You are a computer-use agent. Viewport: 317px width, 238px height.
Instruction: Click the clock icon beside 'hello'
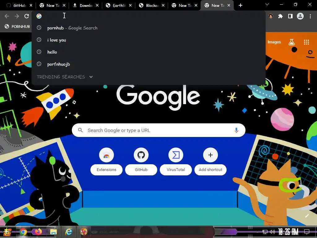point(39,52)
